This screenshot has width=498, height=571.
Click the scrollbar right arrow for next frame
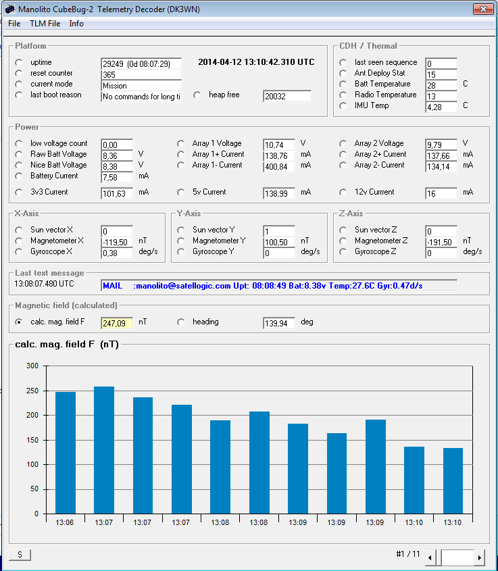pyautogui.click(x=480, y=557)
